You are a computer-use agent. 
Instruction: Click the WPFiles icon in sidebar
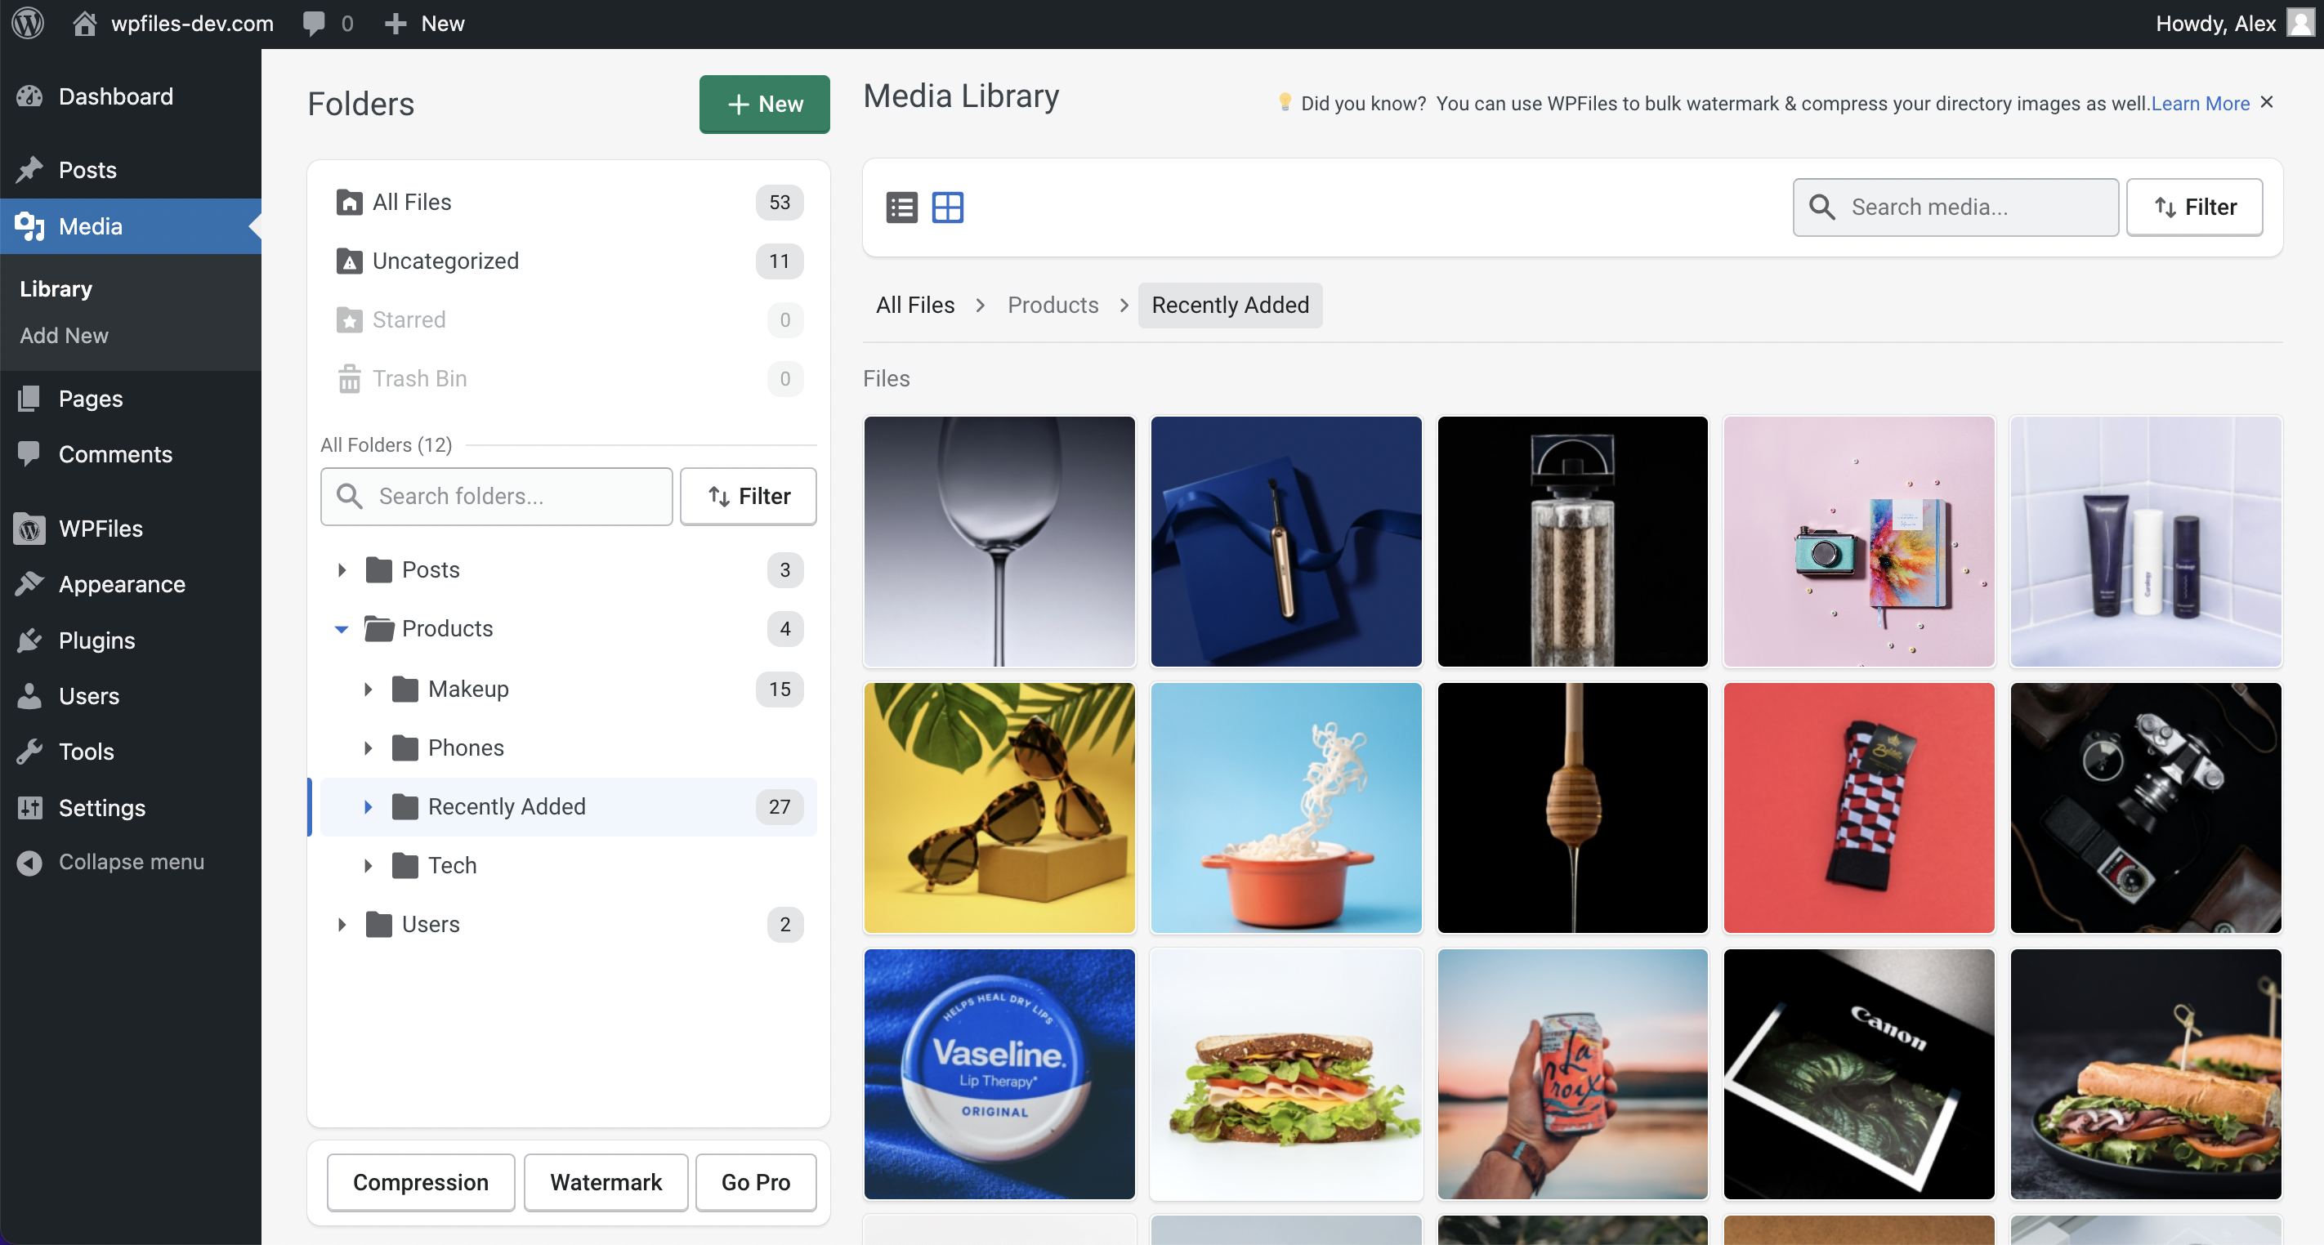(x=31, y=527)
